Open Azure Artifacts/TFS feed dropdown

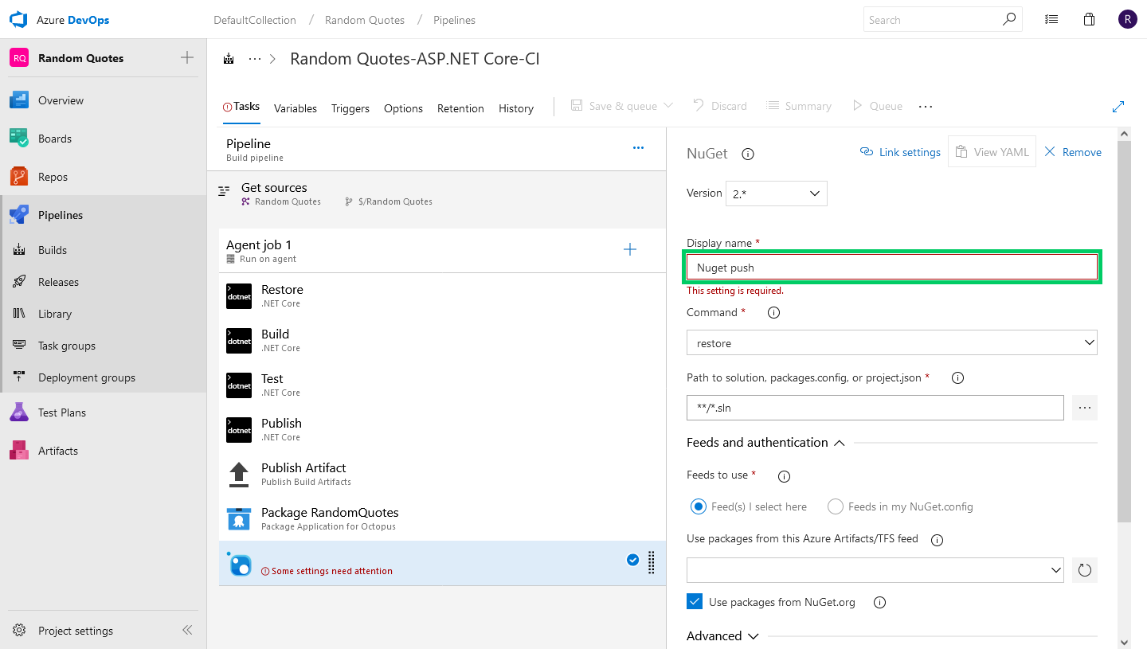point(875,570)
